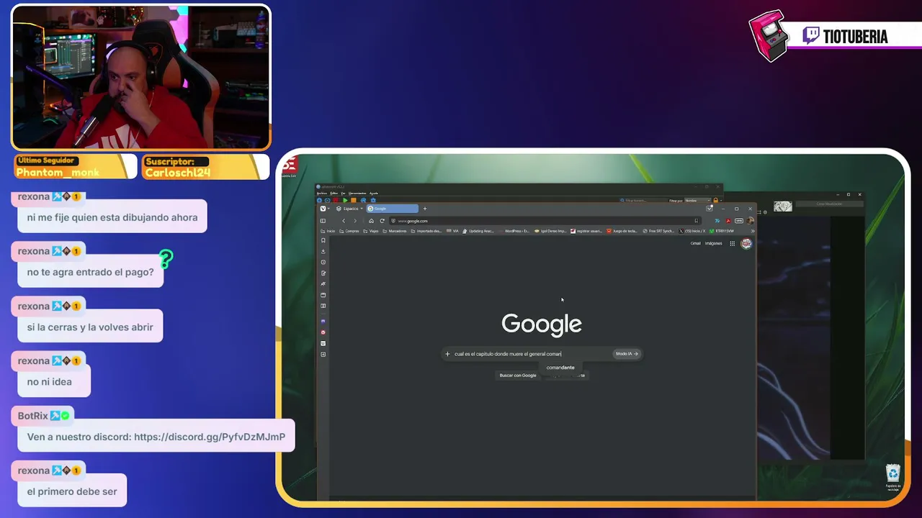This screenshot has width=922, height=518.
Task: Open the Bookmarks side panel
Action: coord(323,240)
